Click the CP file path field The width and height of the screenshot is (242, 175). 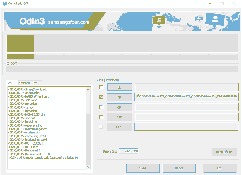187,107
